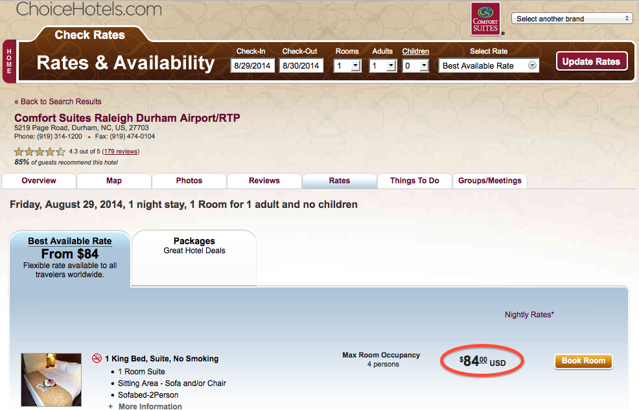The height and width of the screenshot is (410, 639).
Task: Open the Select another brand dropdown
Action: 572,19
